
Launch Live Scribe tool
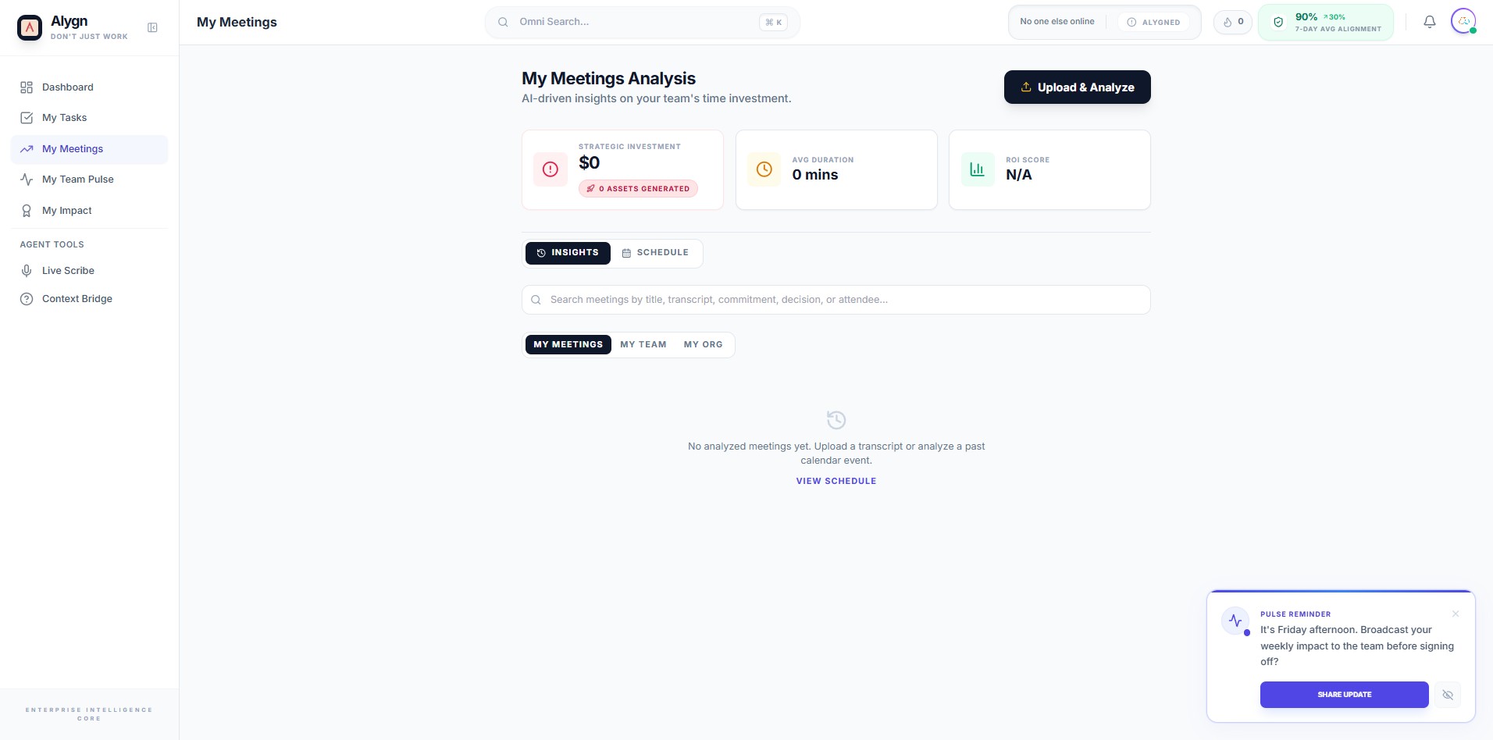pos(89,271)
